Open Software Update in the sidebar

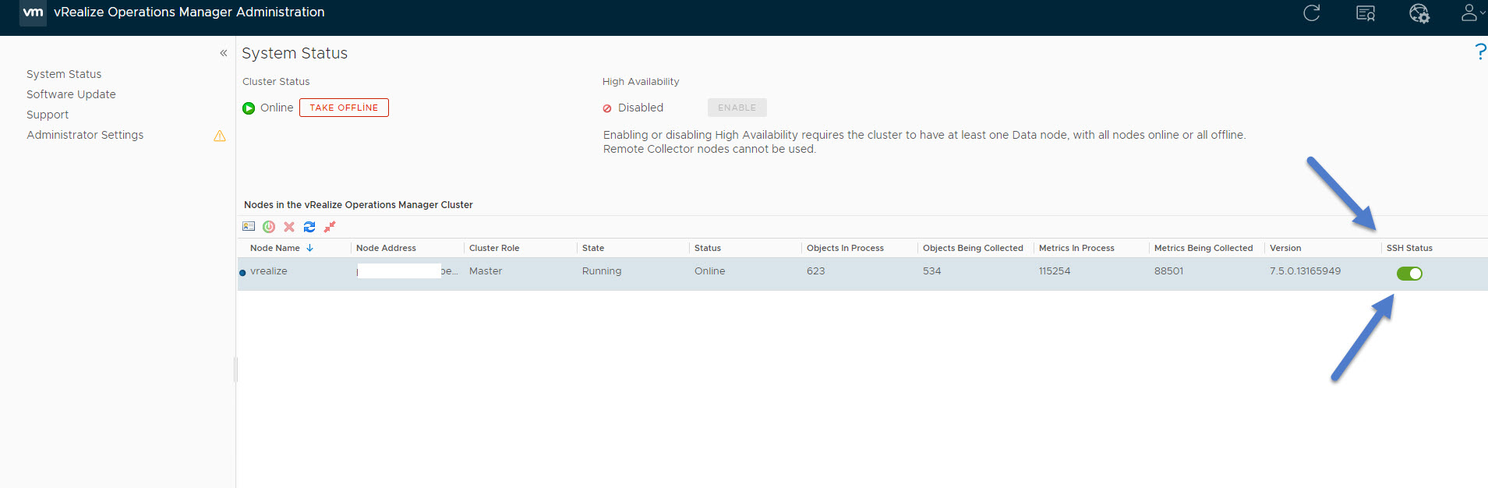pos(71,94)
